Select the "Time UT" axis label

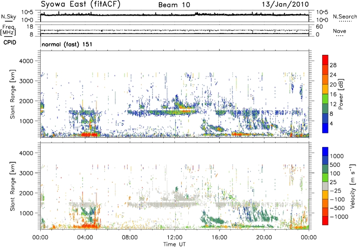click(x=174, y=244)
